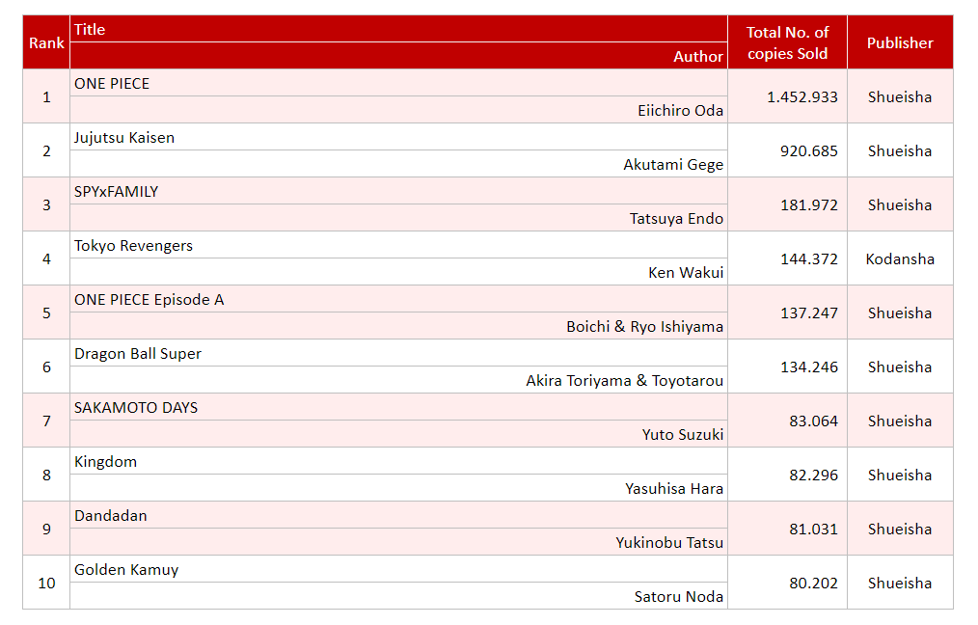Select the ONE PIECE title cell in rank 1
Image resolution: width=978 pixels, height=625 pixels.
pyautogui.click(x=398, y=83)
